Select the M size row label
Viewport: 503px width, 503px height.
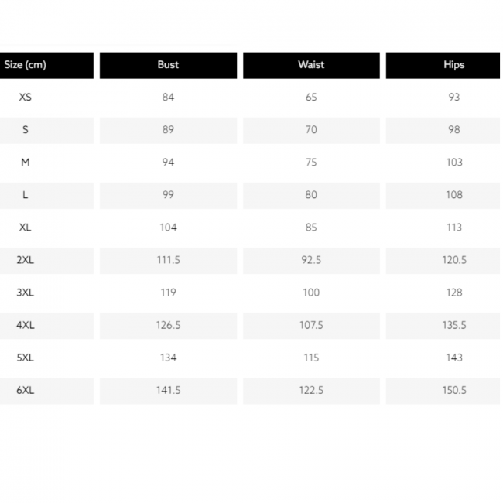coord(25,163)
